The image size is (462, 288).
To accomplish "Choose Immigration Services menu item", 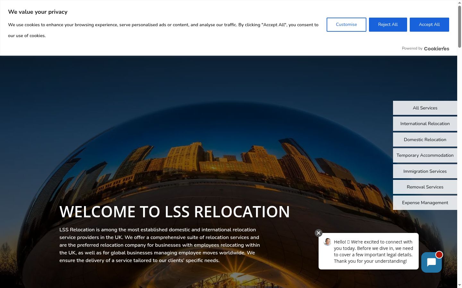I will [x=425, y=171].
